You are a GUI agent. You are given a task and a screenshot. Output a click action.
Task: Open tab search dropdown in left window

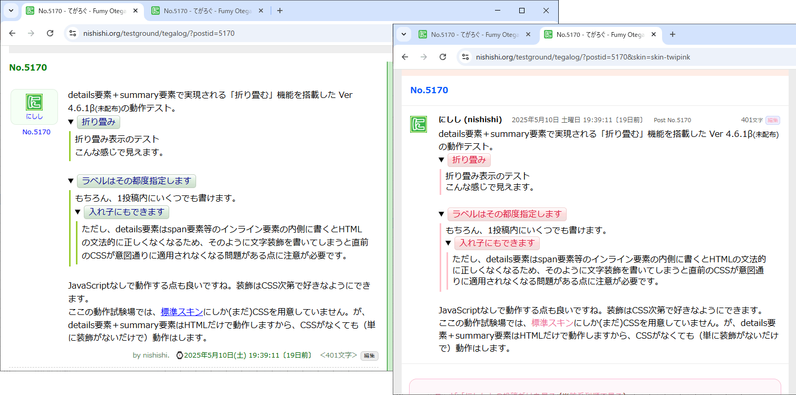11,11
